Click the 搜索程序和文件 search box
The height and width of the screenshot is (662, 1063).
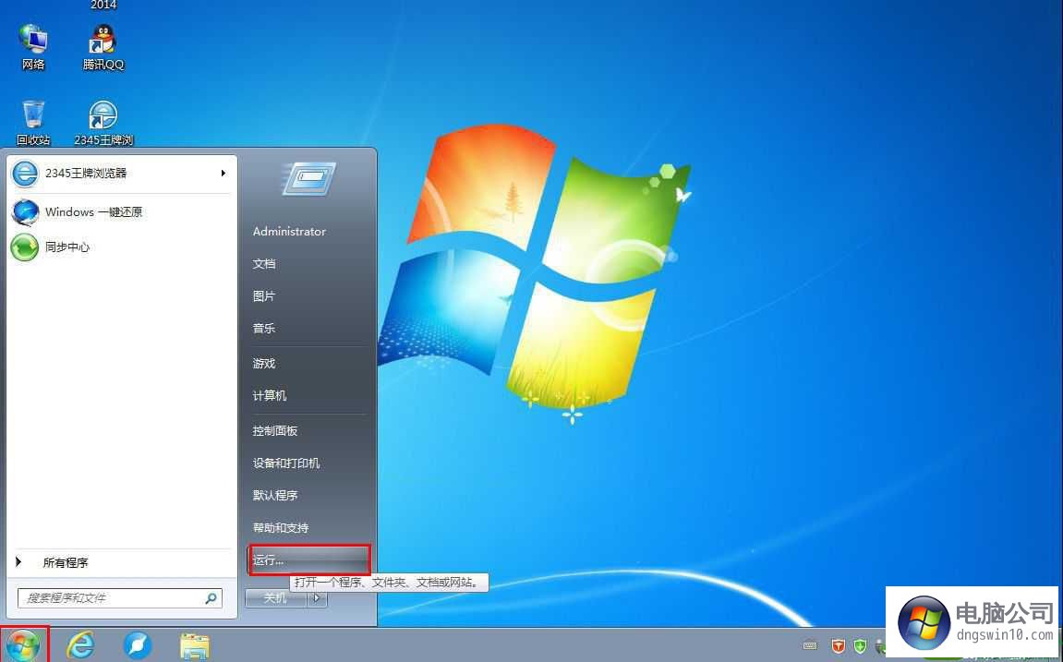tap(119, 597)
